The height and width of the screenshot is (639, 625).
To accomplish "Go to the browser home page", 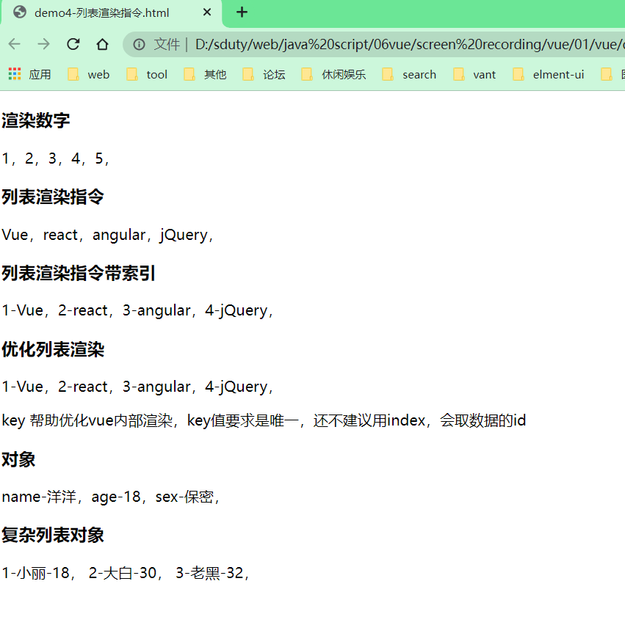I will [x=102, y=44].
